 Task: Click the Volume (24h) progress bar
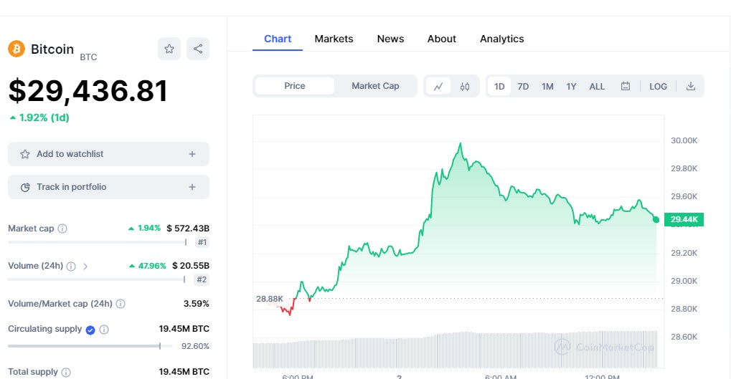point(97,279)
